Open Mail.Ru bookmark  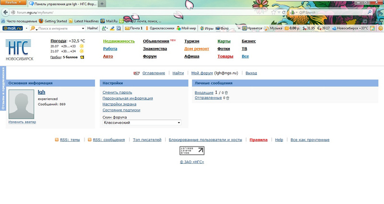pyautogui.click(x=109, y=21)
